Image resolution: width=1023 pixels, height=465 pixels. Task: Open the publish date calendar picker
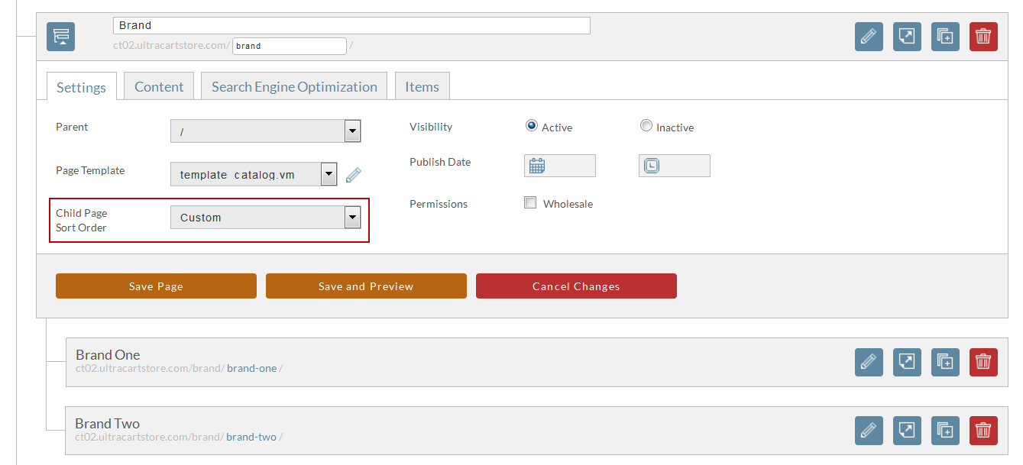pos(537,166)
